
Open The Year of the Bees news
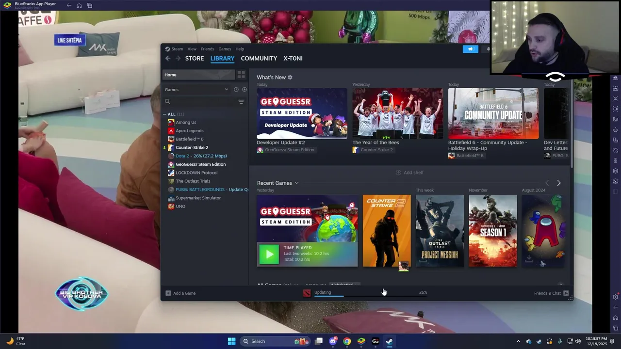coord(397,113)
